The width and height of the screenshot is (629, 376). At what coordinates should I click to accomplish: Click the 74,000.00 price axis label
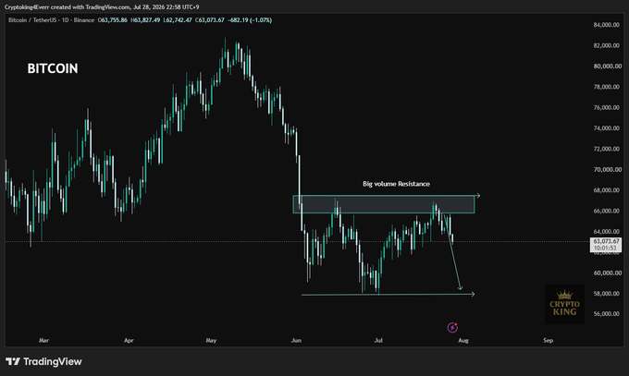[x=607, y=128]
